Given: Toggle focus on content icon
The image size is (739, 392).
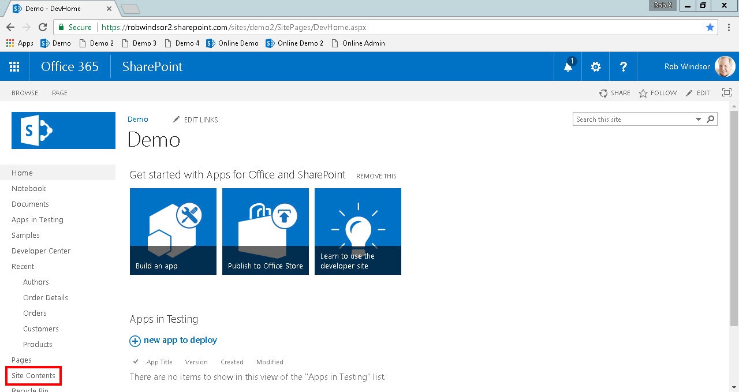Looking at the screenshot, I should [x=727, y=92].
